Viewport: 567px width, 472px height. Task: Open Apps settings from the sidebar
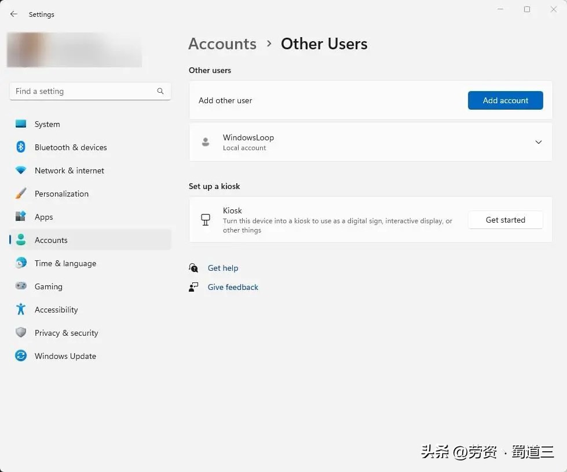(x=21, y=217)
